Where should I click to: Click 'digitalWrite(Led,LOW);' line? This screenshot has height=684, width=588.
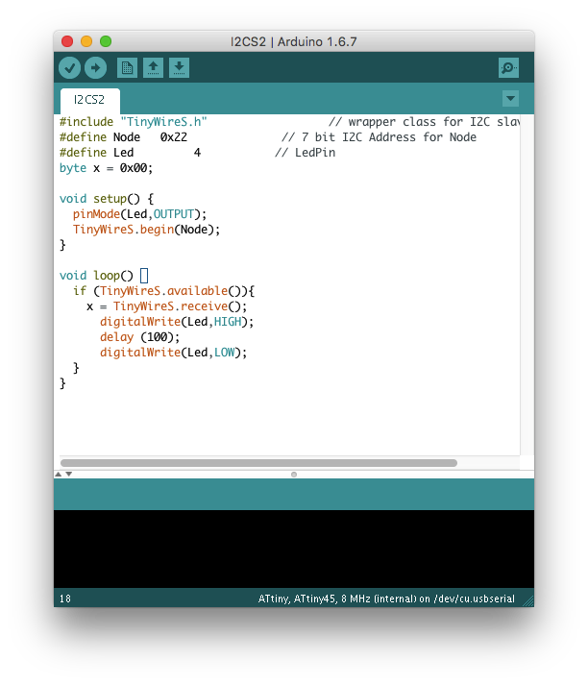click(173, 353)
